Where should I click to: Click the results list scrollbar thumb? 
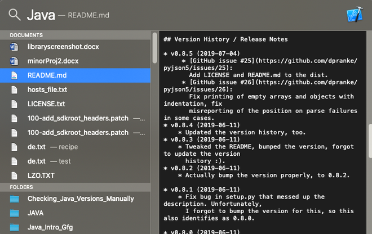pos(154,48)
